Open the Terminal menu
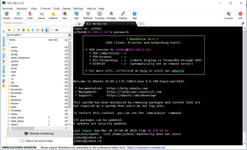The height and width of the screenshot is (150, 247). (7, 8)
